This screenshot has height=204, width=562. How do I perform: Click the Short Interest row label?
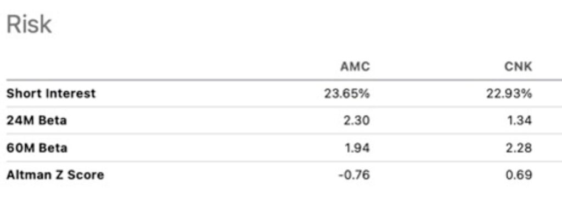pyautogui.click(x=51, y=93)
